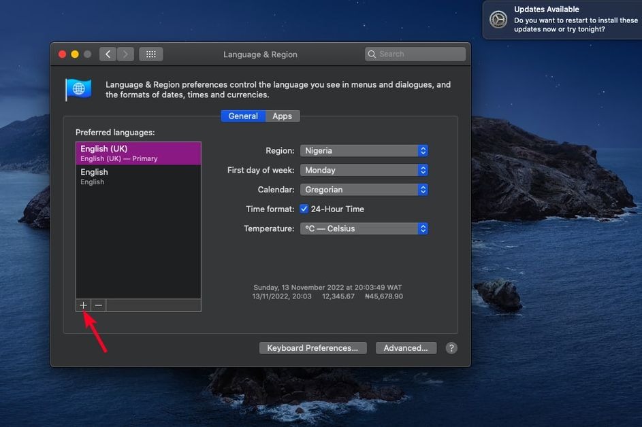Click the Language & Region globe flag icon
The height and width of the screenshot is (427, 642).
click(x=78, y=89)
